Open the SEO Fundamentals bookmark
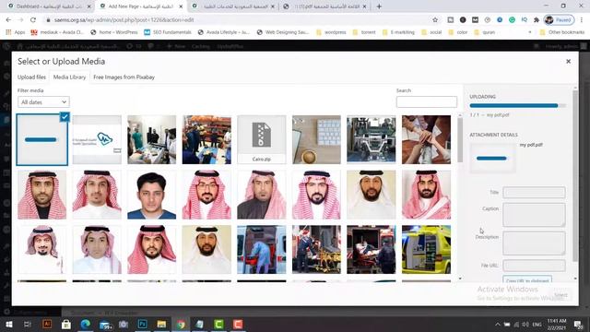 coord(168,32)
